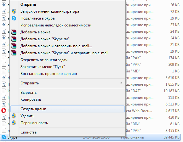Click WinRAR icon for archive and e-mail...
This screenshot has height=142, width=183.
click(x=14, y=46)
